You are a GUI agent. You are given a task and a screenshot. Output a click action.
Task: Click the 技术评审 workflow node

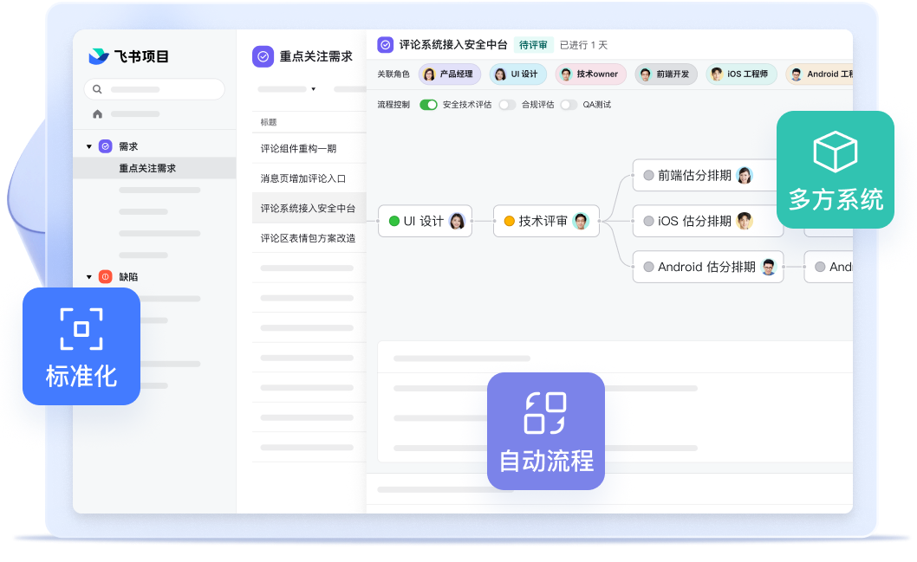pos(546,221)
